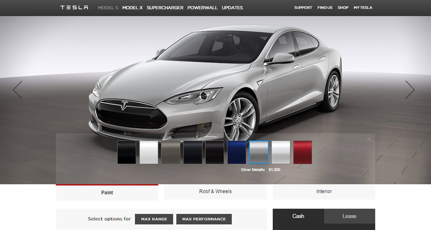Image resolution: width=431 pixels, height=230 pixels.
Task: Pick the obsidian black metallic swatch
Action: tap(215, 152)
